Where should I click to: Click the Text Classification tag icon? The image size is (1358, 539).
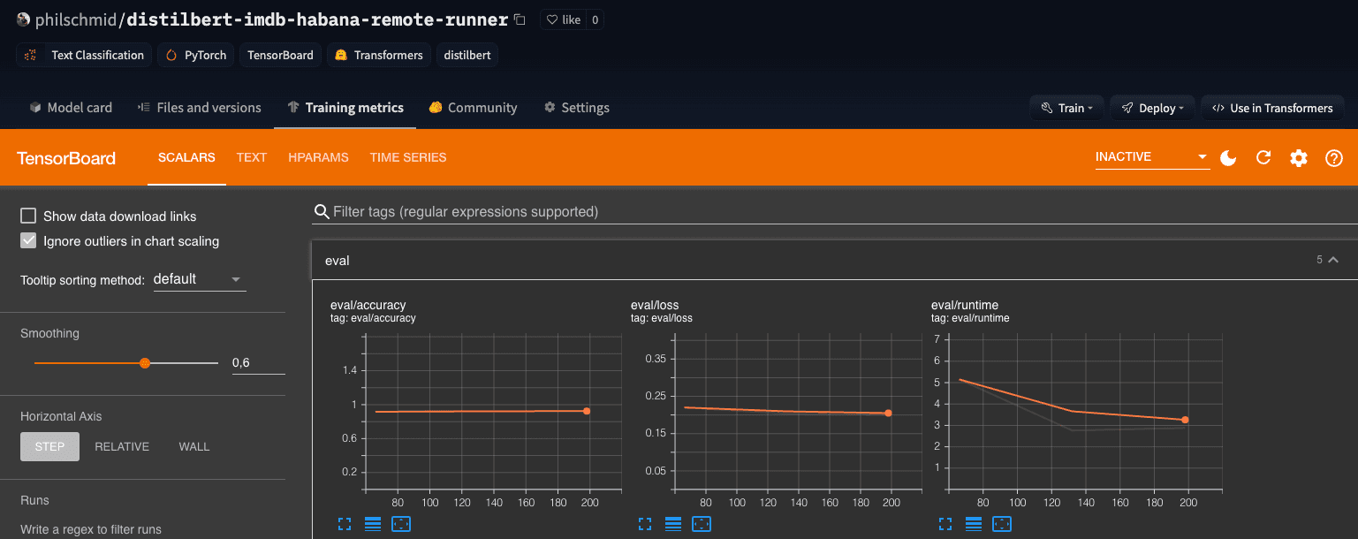pyautogui.click(x=31, y=55)
